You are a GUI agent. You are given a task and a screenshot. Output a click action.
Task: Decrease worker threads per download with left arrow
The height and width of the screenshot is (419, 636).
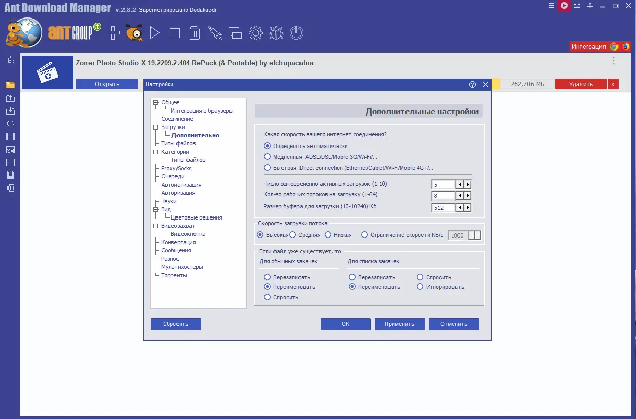460,196
